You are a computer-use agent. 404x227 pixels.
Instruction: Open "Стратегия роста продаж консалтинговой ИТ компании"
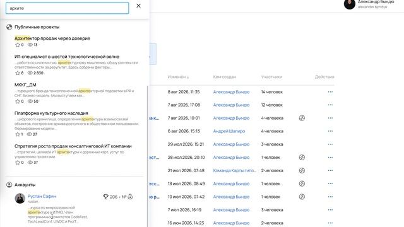73,146
